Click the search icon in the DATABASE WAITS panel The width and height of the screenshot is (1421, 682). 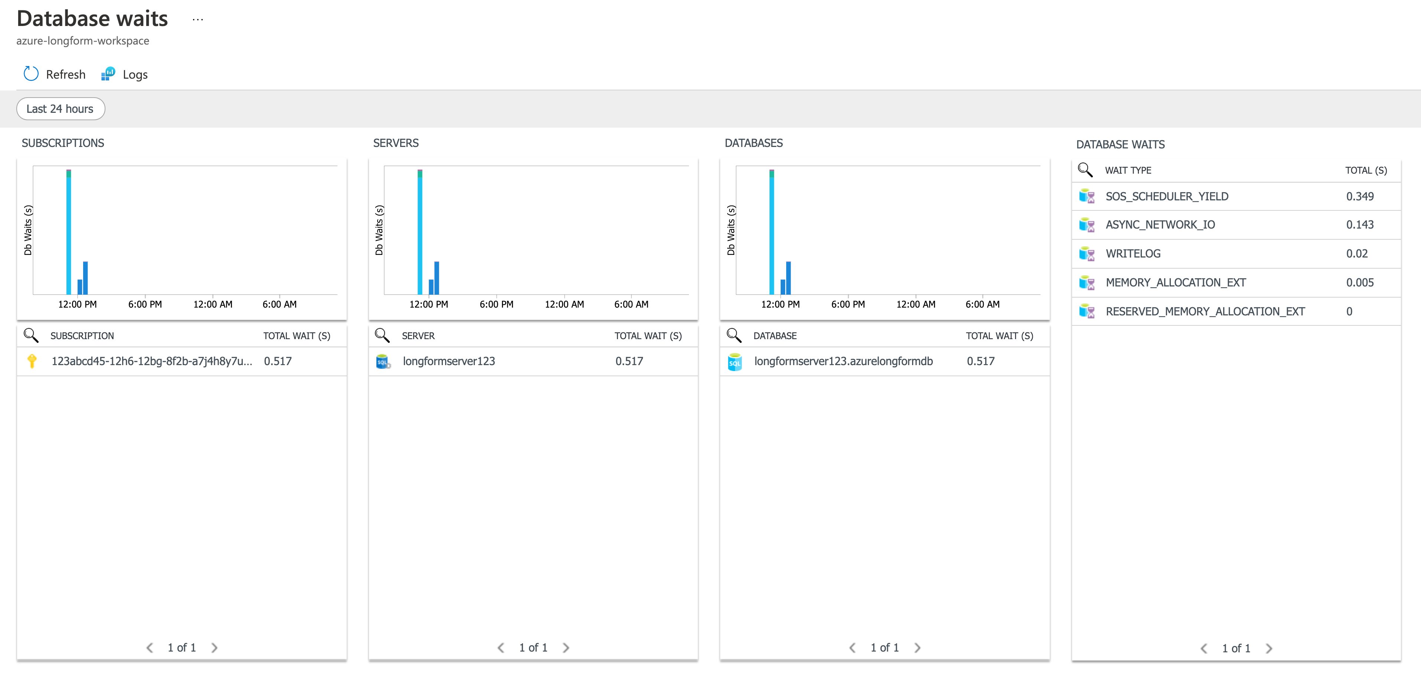tap(1085, 170)
